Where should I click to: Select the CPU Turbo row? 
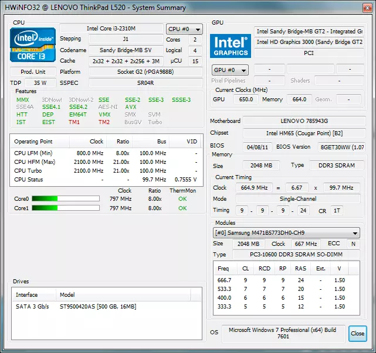click(106, 170)
